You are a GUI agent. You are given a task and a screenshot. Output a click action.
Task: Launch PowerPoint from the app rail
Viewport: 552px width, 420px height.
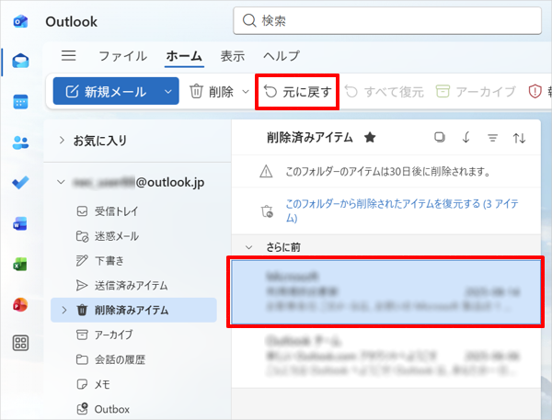pos(20,304)
